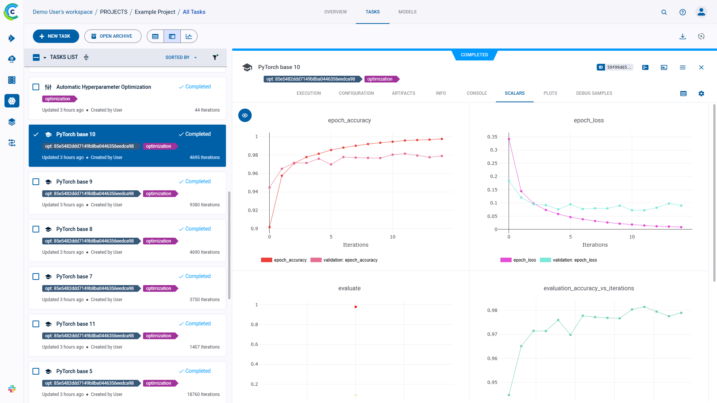717x403 pixels.
Task: Click the auto-refresh icon top right
Action: point(701,36)
